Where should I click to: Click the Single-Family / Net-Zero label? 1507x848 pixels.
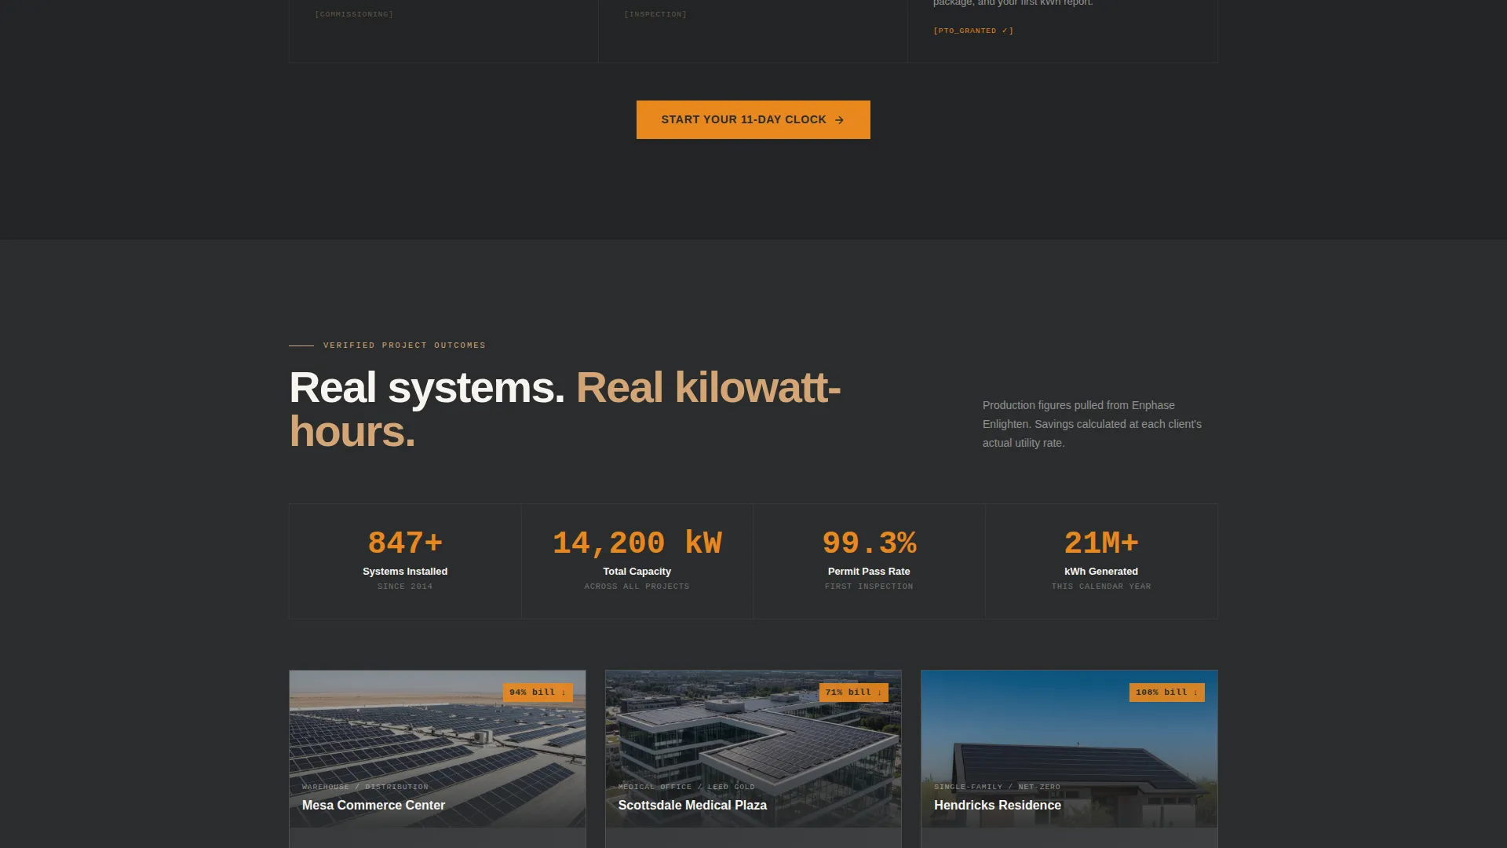tap(997, 787)
